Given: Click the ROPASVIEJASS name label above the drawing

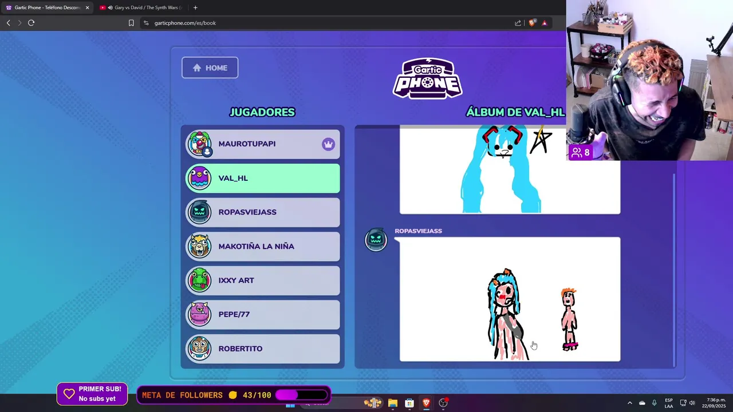Looking at the screenshot, I should tap(418, 231).
